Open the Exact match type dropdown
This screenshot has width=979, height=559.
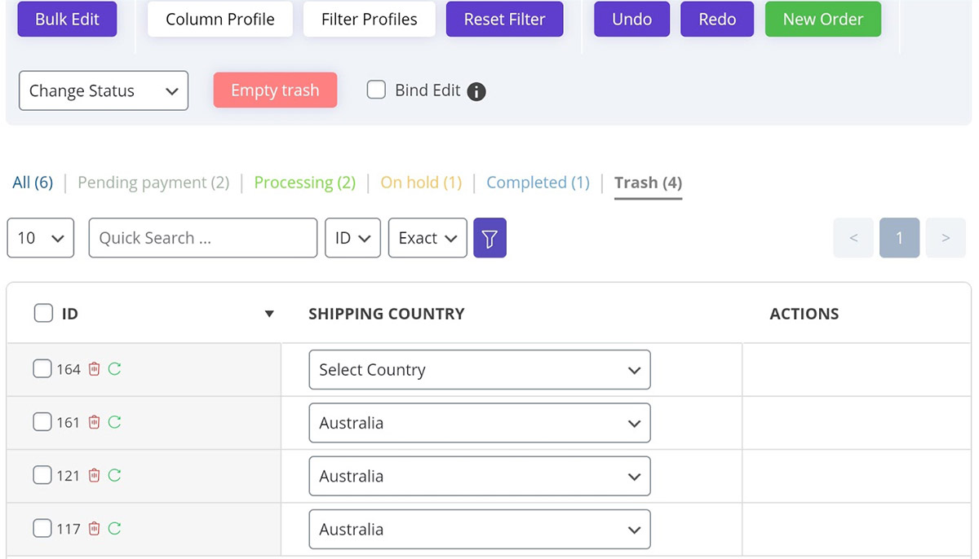pyautogui.click(x=427, y=238)
